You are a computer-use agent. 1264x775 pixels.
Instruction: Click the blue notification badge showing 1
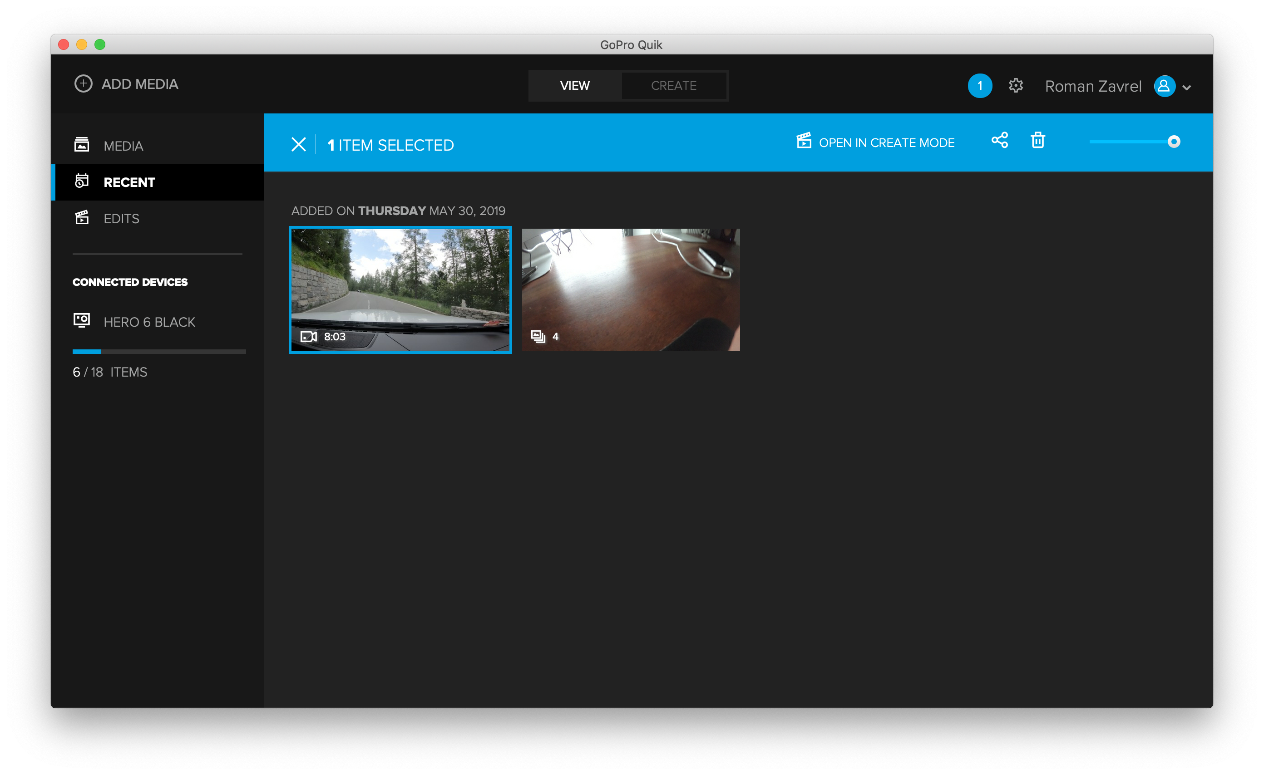979,86
